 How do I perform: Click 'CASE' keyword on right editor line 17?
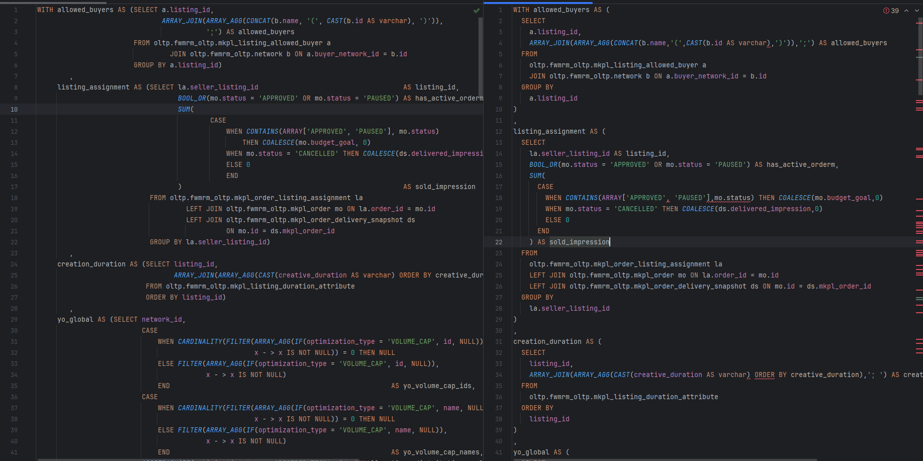click(545, 187)
